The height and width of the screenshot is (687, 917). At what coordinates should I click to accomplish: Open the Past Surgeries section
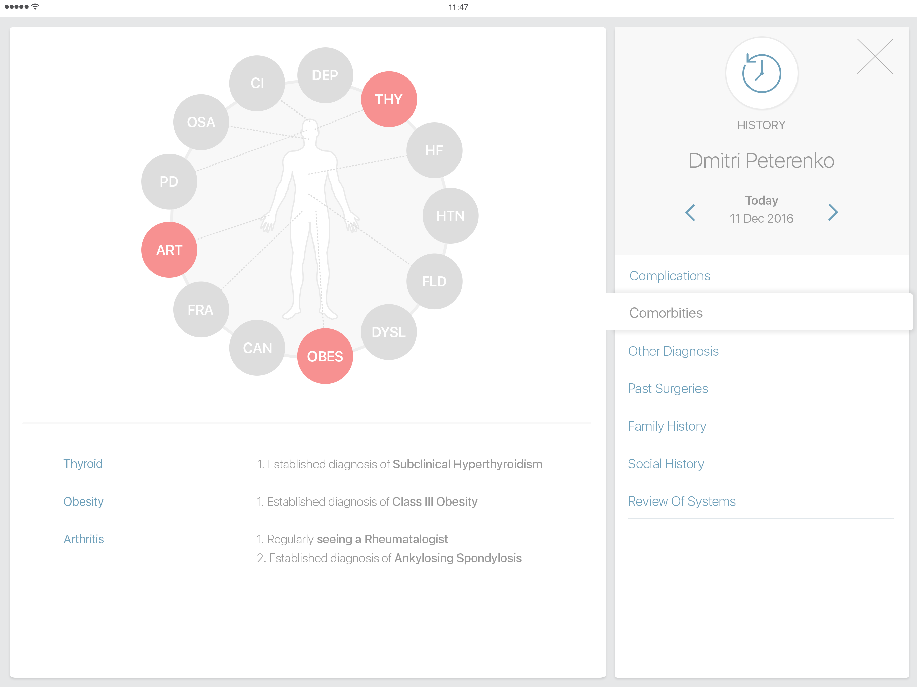pyautogui.click(x=667, y=389)
